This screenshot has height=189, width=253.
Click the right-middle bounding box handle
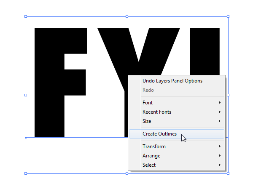[228, 95]
